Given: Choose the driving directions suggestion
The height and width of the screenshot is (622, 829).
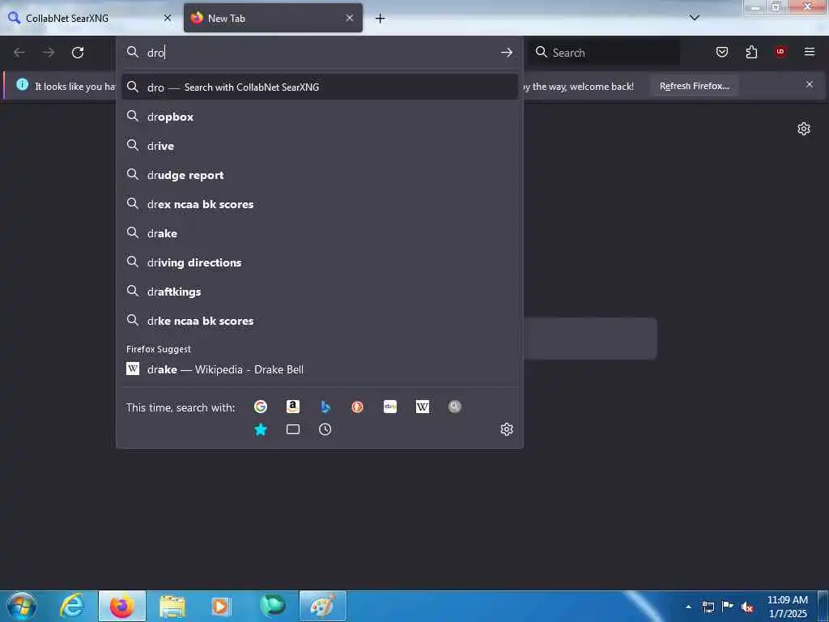Looking at the screenshot, I should (319, 262).
